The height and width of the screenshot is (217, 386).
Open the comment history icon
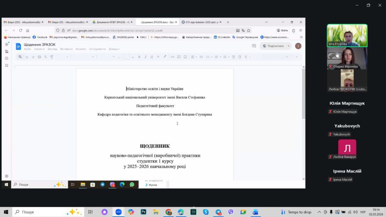(254, 46)
